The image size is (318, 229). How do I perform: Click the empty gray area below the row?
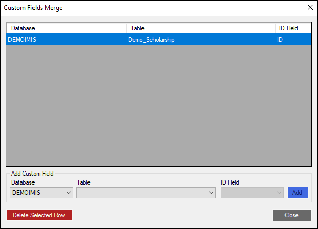click(159, 105)
